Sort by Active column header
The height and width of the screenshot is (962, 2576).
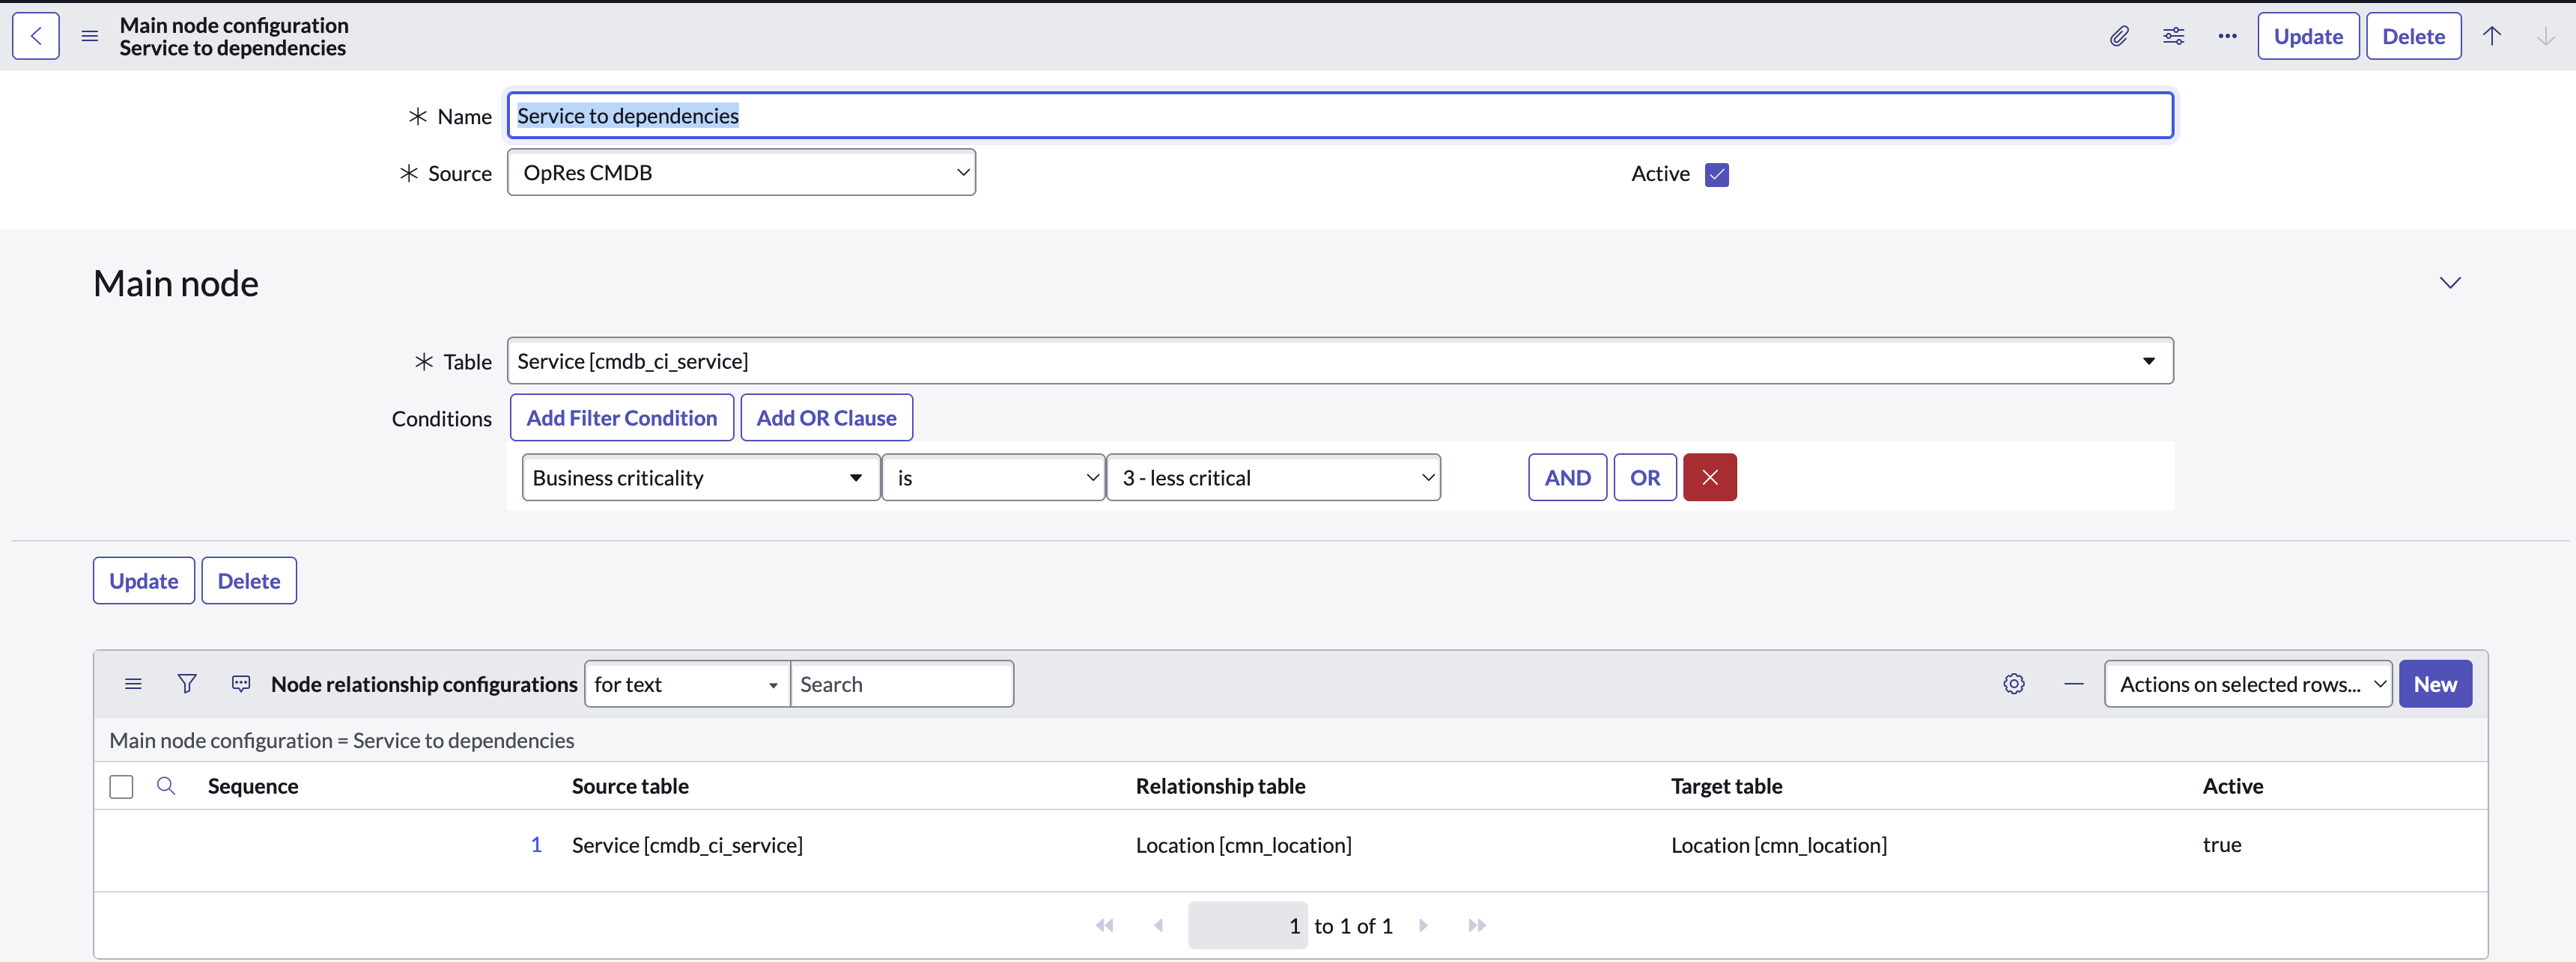coord(2232,786)
